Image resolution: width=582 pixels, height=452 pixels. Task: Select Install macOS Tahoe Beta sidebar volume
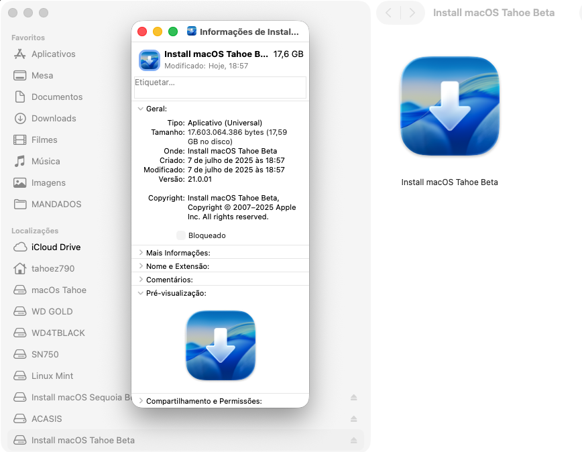click(x=186, y=441)
